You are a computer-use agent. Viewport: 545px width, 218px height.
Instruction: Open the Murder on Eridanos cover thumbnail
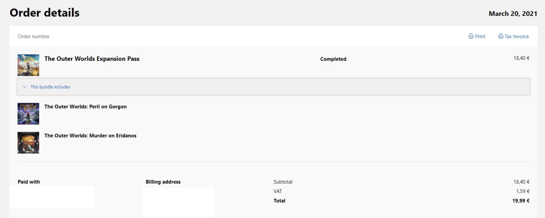point(28,143)
